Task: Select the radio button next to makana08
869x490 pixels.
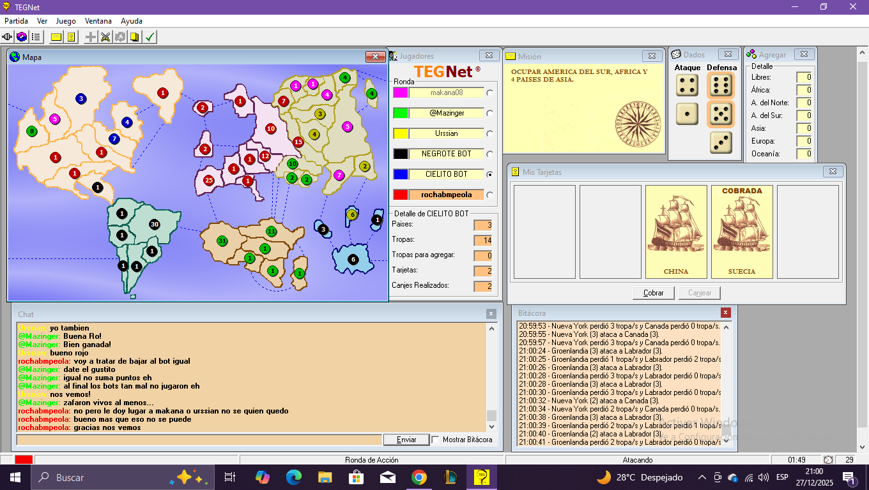Action: coord(490,93)
